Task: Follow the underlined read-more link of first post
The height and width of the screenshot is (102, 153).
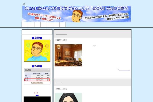Action: tap(125, 70)
